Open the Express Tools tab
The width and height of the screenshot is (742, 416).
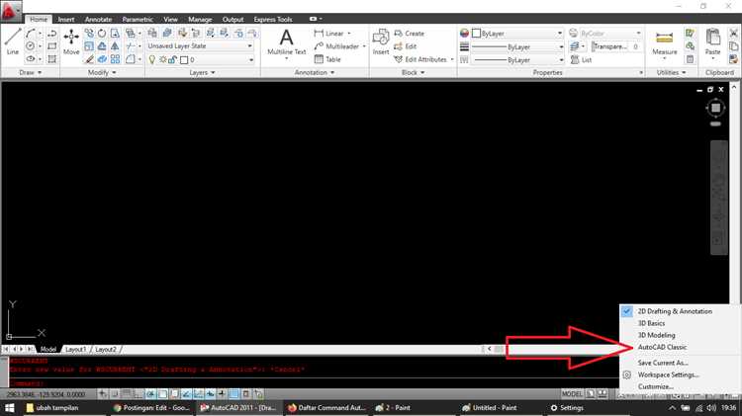point(273,20)
